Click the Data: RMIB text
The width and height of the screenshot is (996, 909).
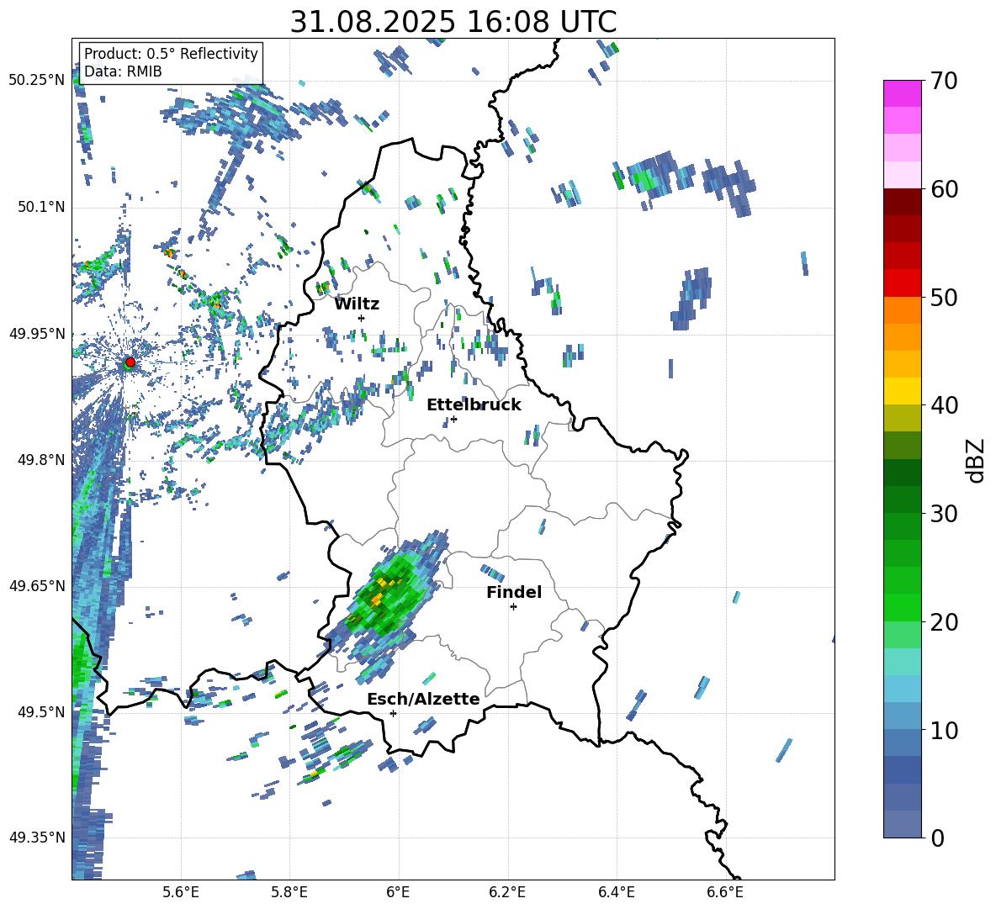(x=123, y=71)
